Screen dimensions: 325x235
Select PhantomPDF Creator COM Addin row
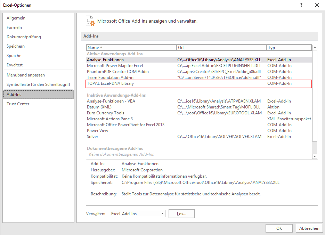pyautogui.click(x=118, y=72)
